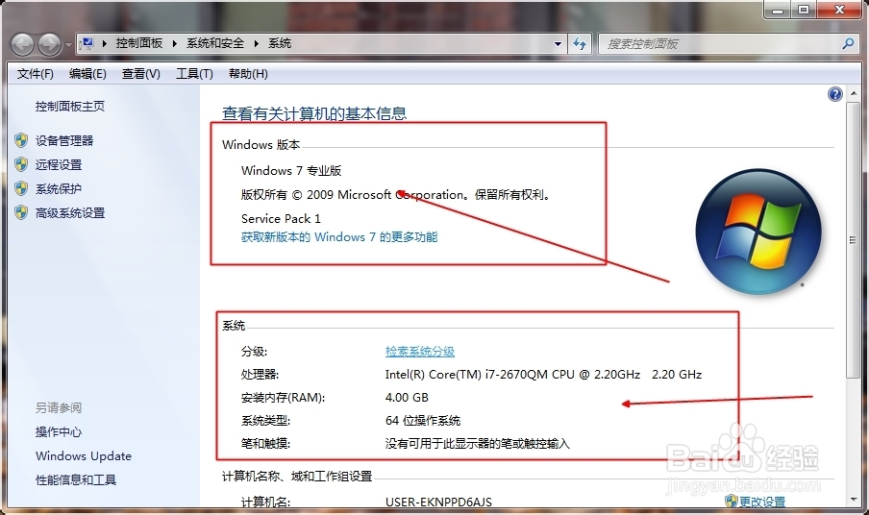Image resolution: width=869 pixels, height=515 pixels.
Task: Open Windows Update link
Action: pyautogui.click(x=84, y=456)
